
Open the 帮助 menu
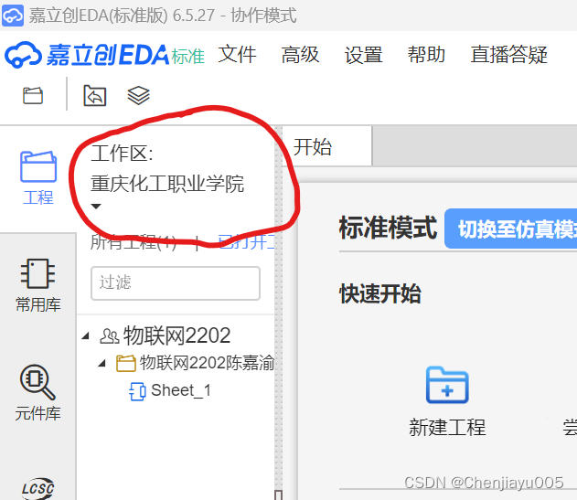[x=426, y=55]
